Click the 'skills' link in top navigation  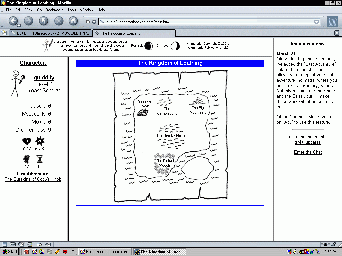(x=86, y=42)
